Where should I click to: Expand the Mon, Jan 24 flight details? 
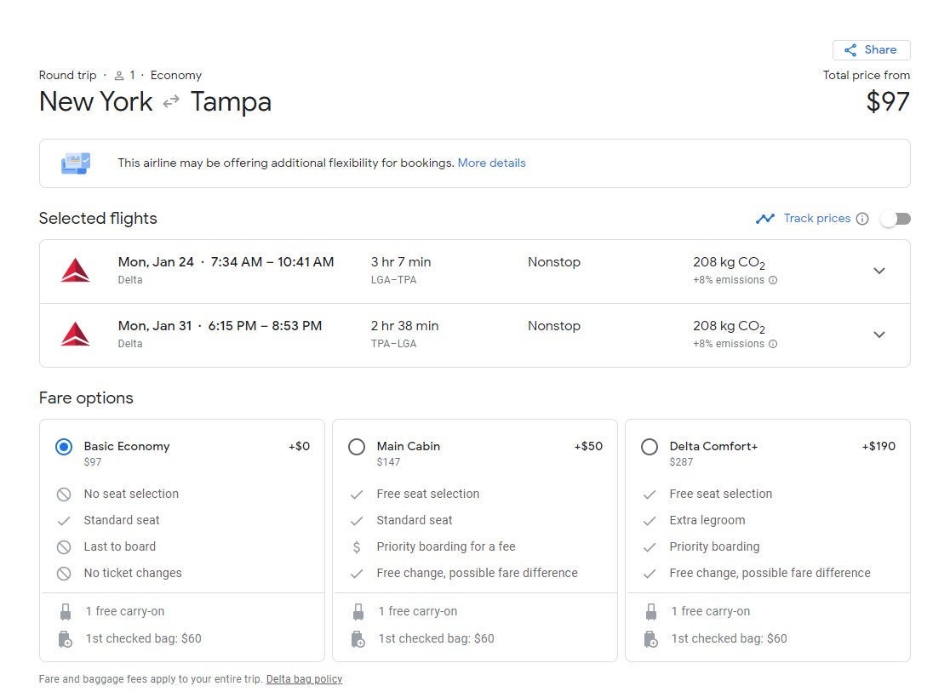(x=879, y=271)
